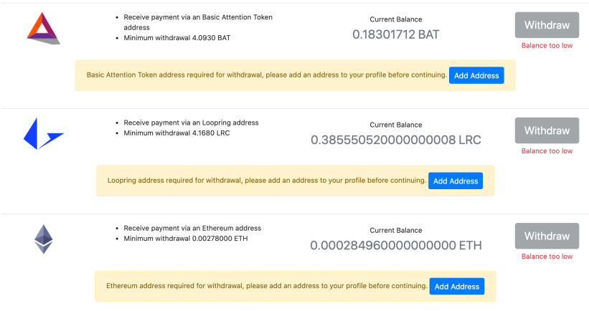Add a Loopring withdrawal address
Image resolution: width=589 pixels, height=311 pixels.
(x=456, y=181)
